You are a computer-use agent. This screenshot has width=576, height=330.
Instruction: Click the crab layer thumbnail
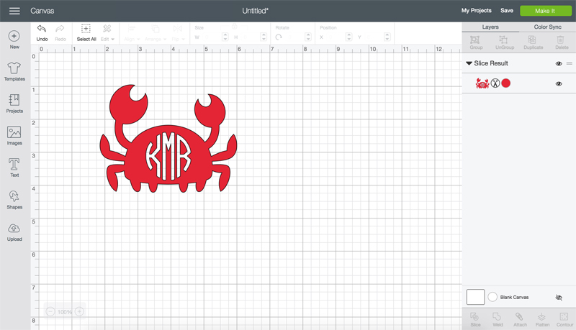(x=482, y=83)
